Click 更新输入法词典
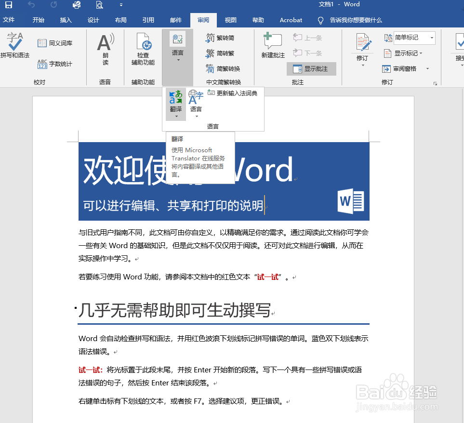The image size is (464, 423). [x=233, y=93]
